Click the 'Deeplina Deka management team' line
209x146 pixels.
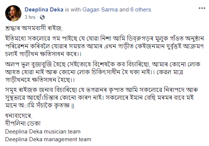[48, 139]
